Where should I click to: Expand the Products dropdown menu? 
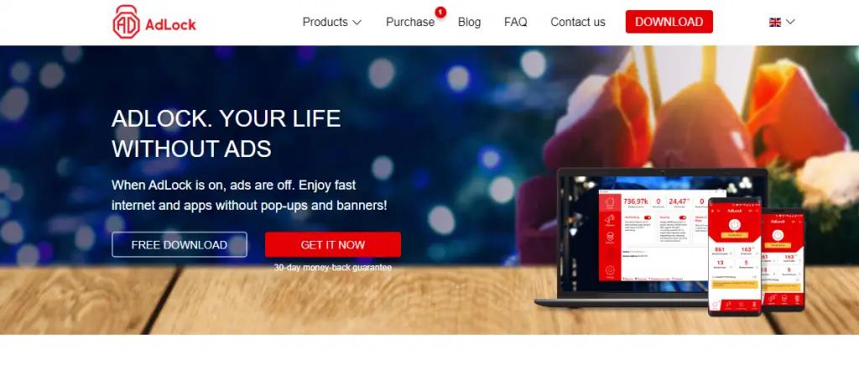point(332,22)
